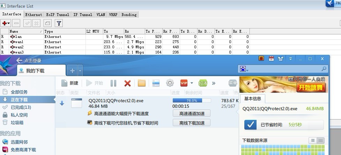Click the red VIP icon

[x=184, y=83]
